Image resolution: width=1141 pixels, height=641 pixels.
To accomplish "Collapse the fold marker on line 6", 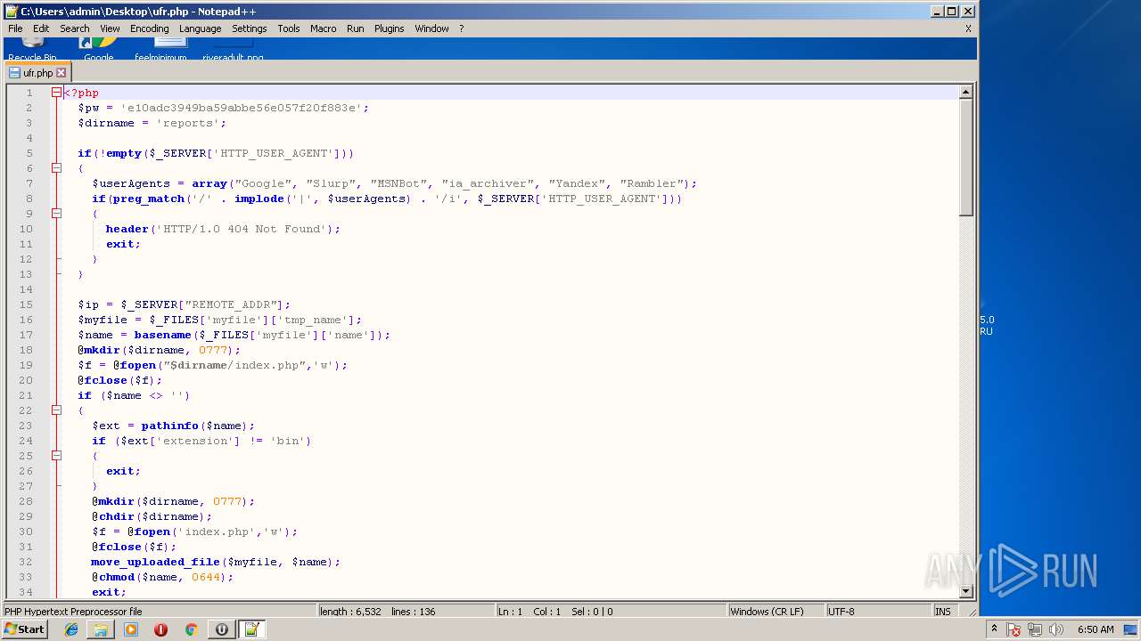I will pos(56,168).
